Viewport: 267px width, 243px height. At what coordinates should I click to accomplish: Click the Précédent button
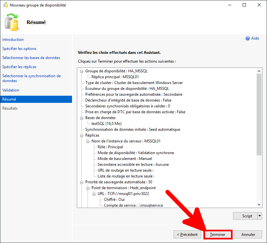tap(187, 235)
